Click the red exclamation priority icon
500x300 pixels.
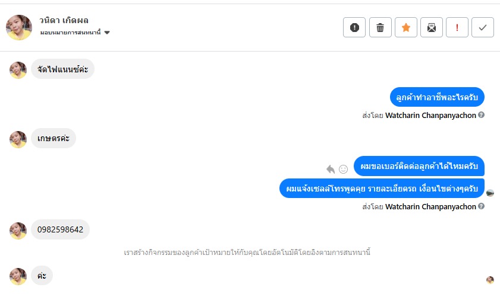coord(457,27)
